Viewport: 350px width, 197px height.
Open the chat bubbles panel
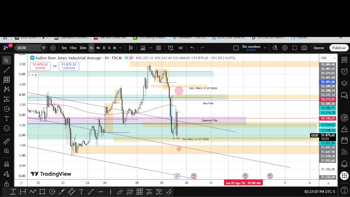[344, 95]
